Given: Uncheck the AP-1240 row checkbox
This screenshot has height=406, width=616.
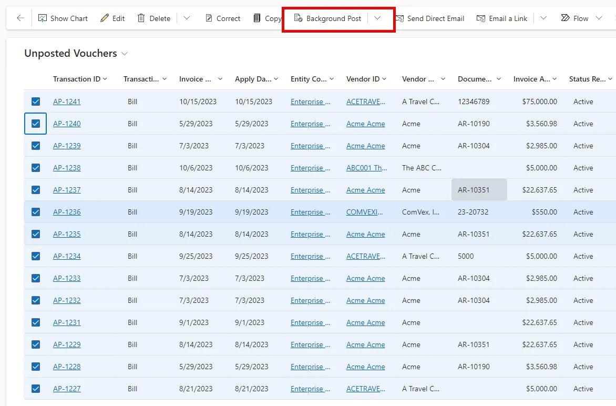Looking at the screenshot, I should pyautogui.click(x=36, y=124).
